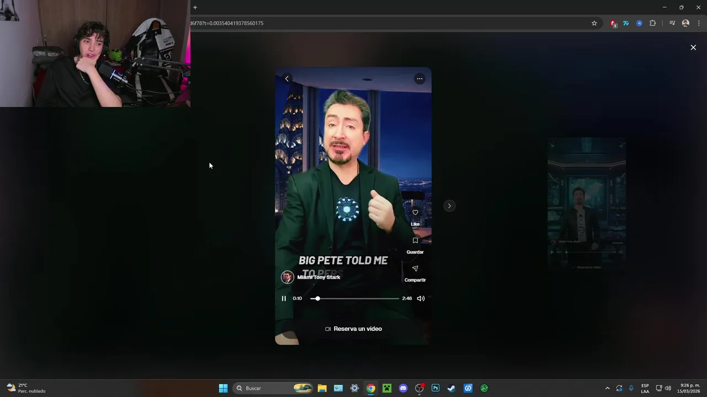Screen dimensions: 707x397
Task: Go back with video's left chevron
Action: pyautogui.click(x=287, y=79)
